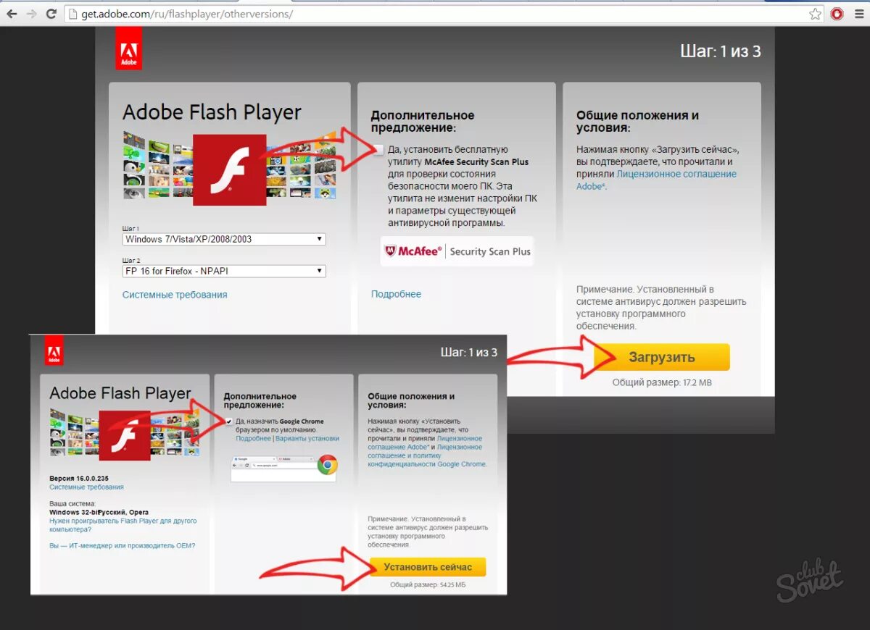Click the Версия 16.0.0.235 text
This screenshot has height=630, width=870.
(79, 479)
